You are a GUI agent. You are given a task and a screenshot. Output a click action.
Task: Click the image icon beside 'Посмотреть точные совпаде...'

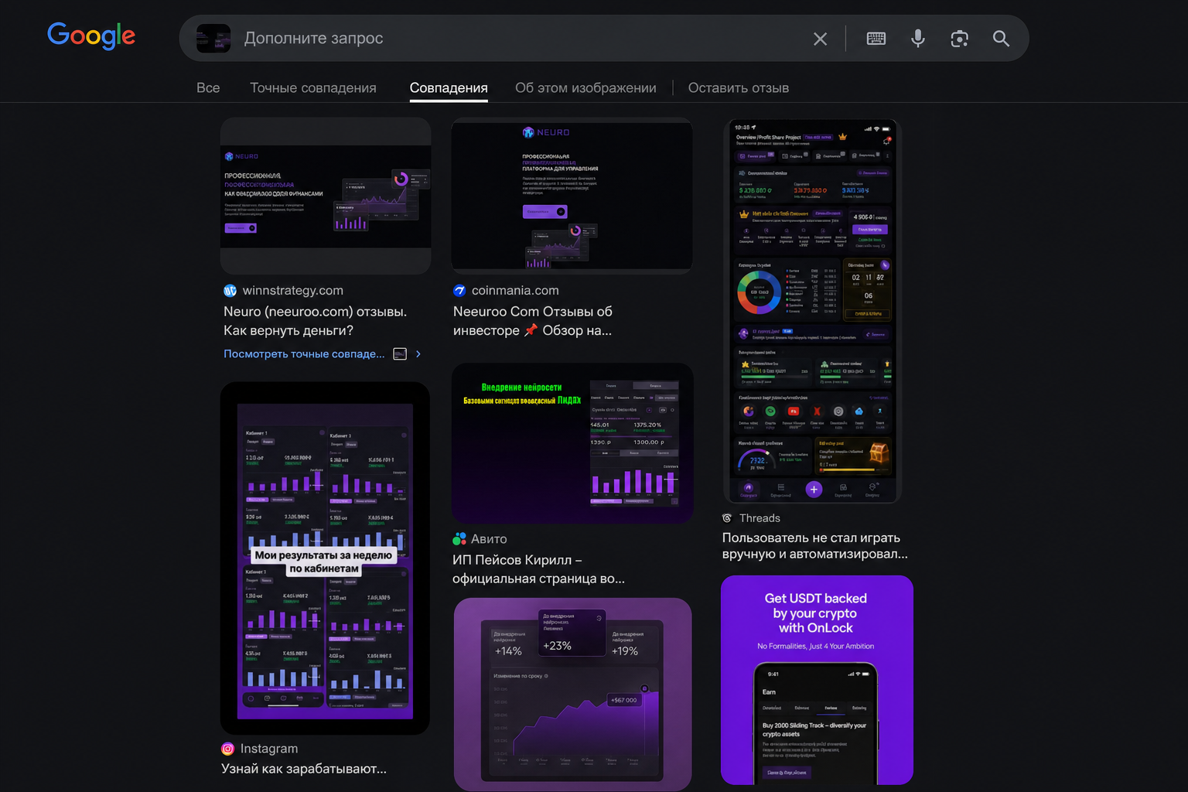click(x=400, y=354)
